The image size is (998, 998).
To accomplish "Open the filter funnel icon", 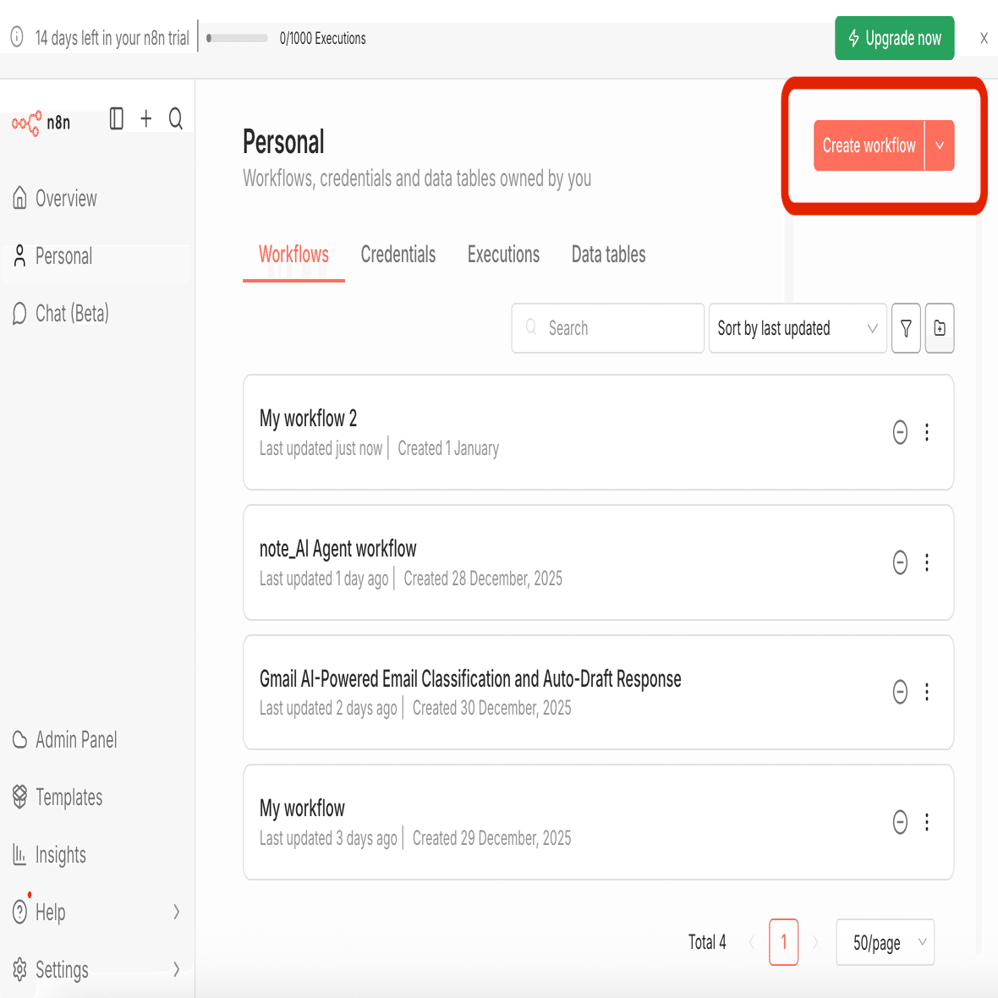I will 906,328.
